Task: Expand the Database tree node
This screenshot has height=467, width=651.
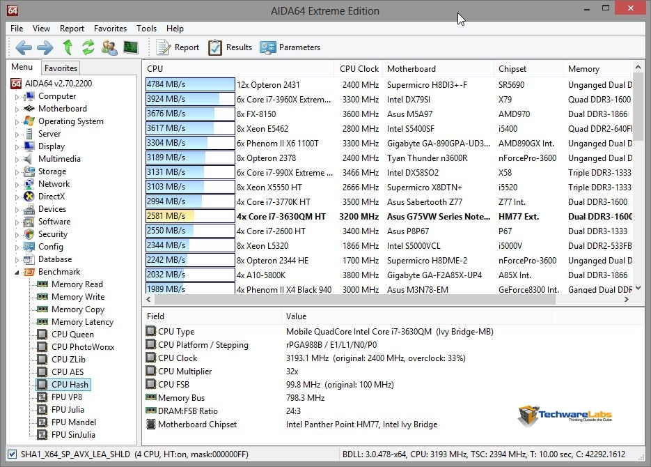Action: [17, 260]
